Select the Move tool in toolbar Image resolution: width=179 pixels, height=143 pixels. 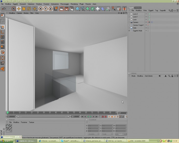(19, 9)
